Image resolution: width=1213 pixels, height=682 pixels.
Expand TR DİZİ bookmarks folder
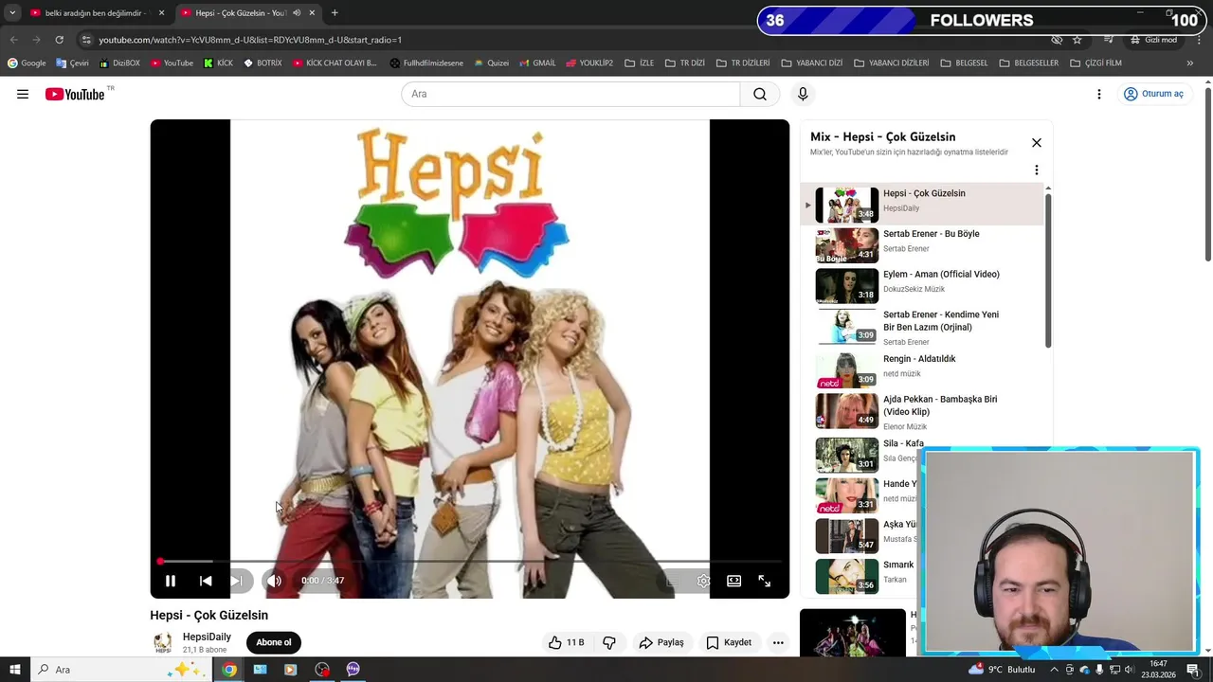tap(685, 63)
